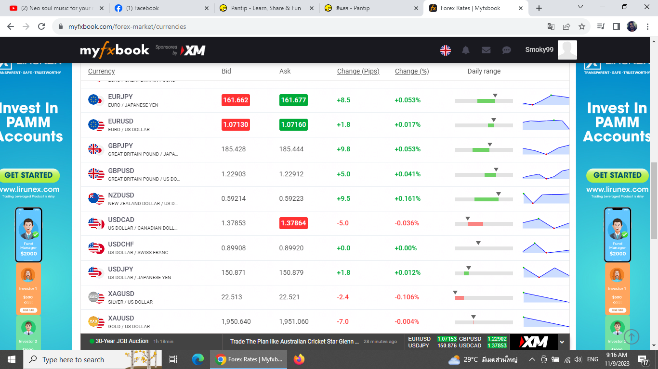This screenshot has width=658, height=369.
Task: Expand the bottom ticker bar chevron
Action: 562,342
